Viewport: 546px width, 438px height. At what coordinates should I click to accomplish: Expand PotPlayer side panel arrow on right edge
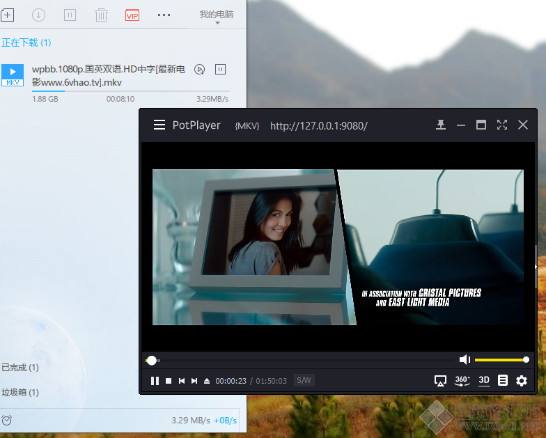point(536,267)
